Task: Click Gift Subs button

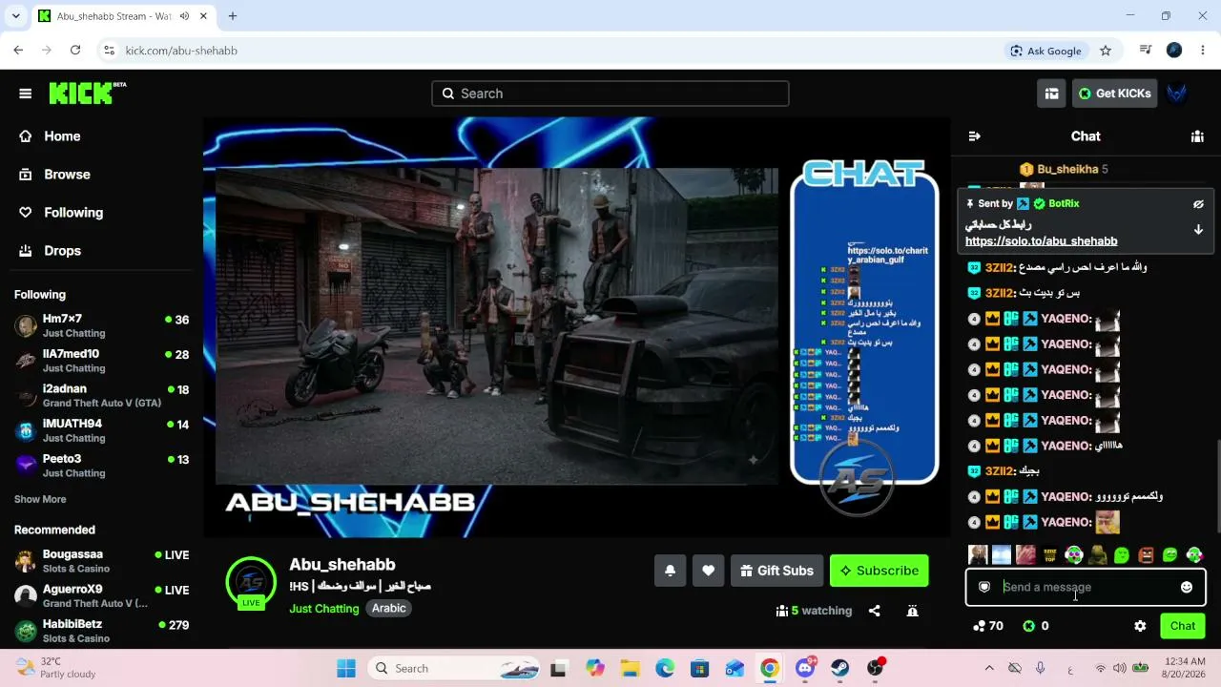Action: point(776,571)
